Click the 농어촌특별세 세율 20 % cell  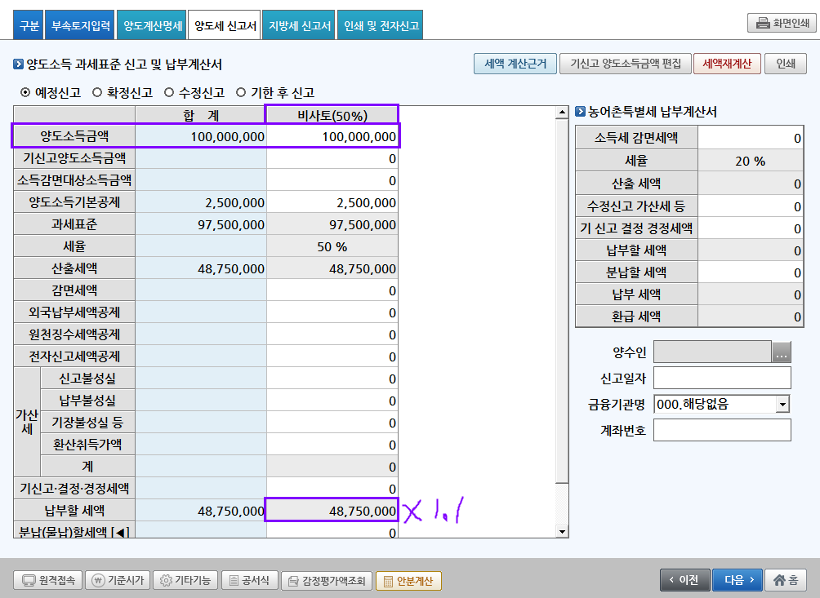click(750, 161)
